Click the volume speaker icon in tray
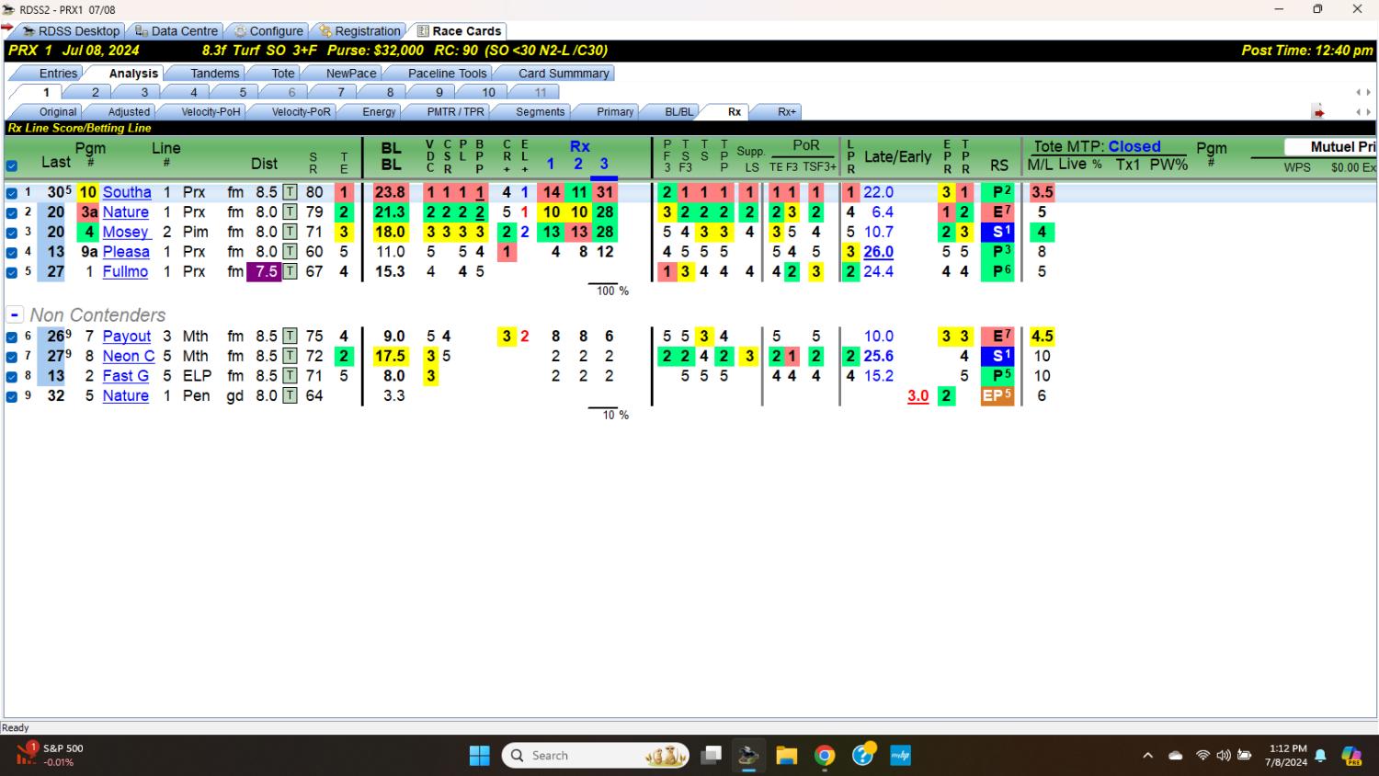This screenshot has height=776, width=1379. tap(1224, 756)
